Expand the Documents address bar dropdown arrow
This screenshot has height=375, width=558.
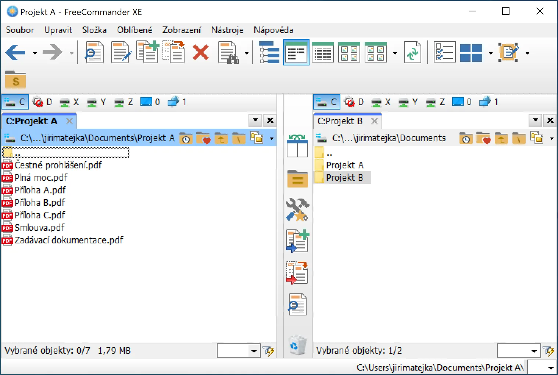(x=551, y=139)
